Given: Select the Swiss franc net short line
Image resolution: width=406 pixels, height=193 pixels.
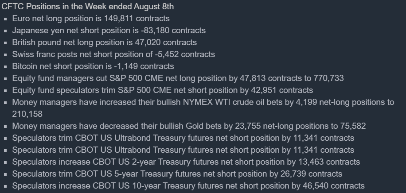Looking at the screenshot, I should (113, 54).
